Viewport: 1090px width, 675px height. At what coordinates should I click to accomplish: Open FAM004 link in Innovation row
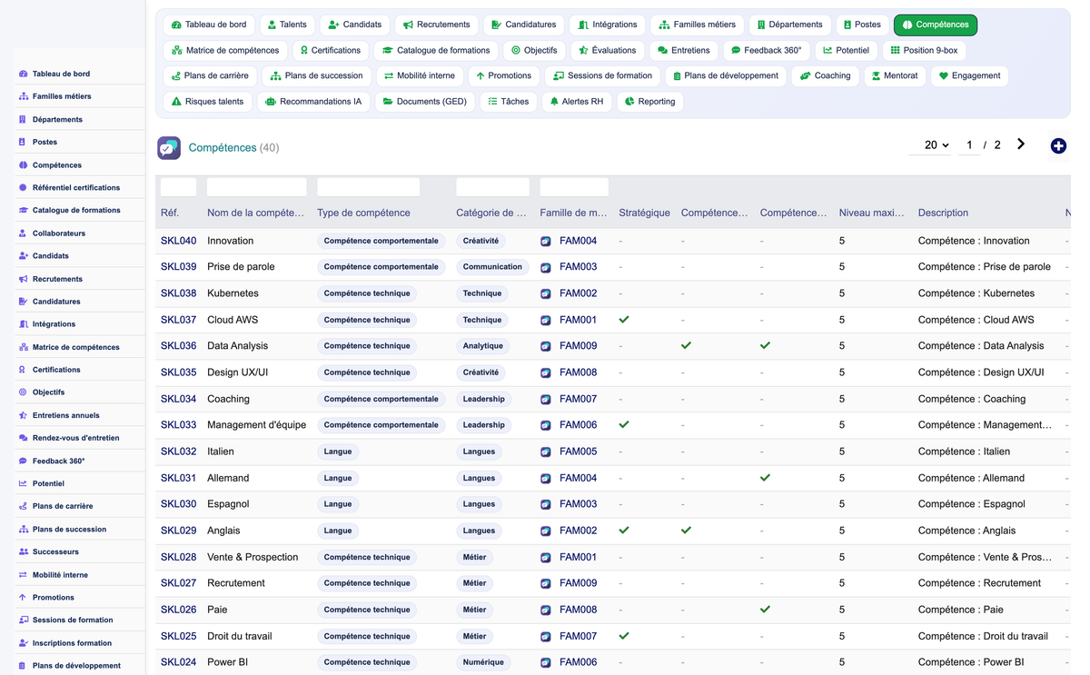tap(578, 241)
